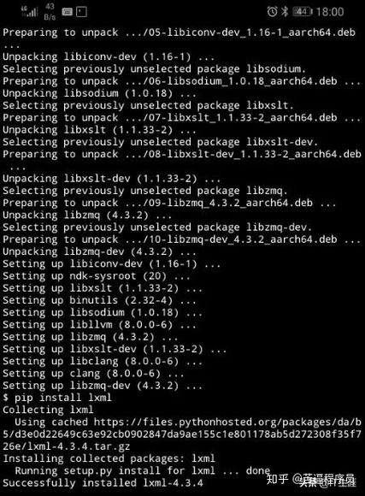Tap the square notification icon beside keyboard icon
Image resolution: width=365 pixels, height=496 pixels.
click(x=81, y=12)
